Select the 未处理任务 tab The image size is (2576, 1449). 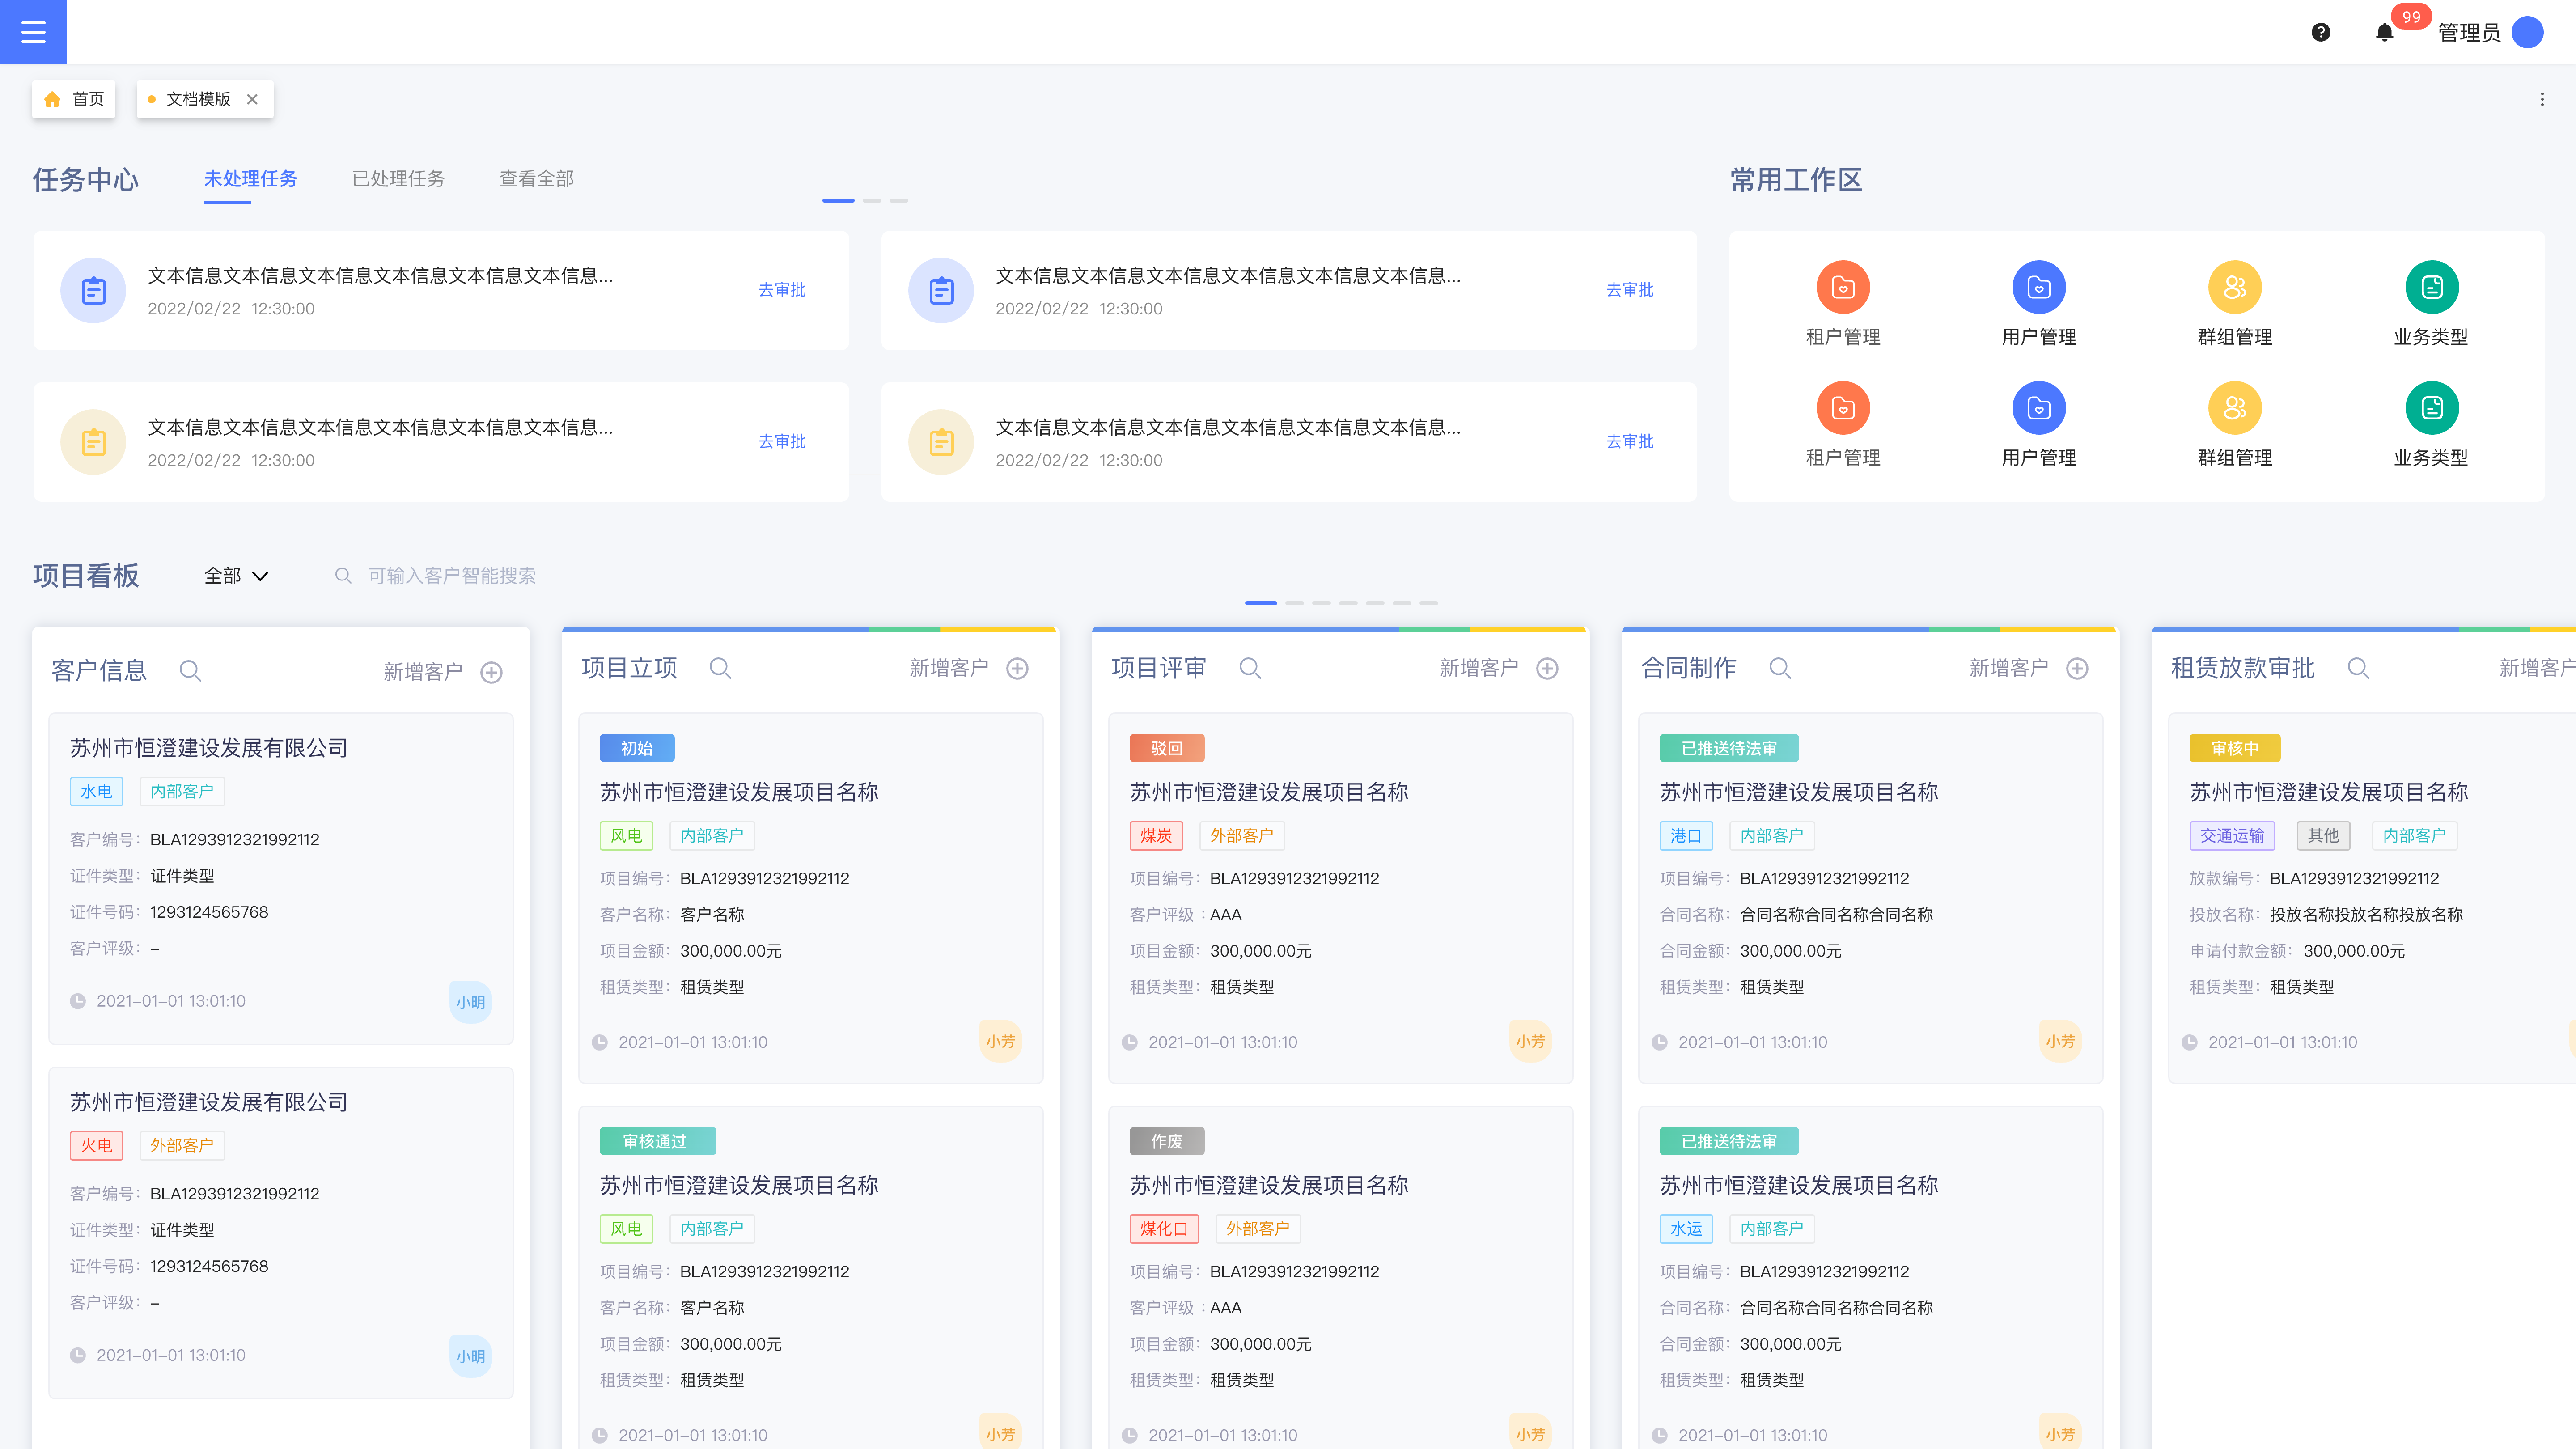click(250, 179)
